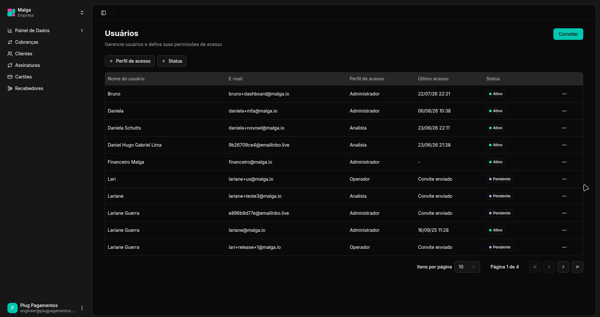
Task: Open Painel de Dados in sidebar
Action: (x=45, y=31)
